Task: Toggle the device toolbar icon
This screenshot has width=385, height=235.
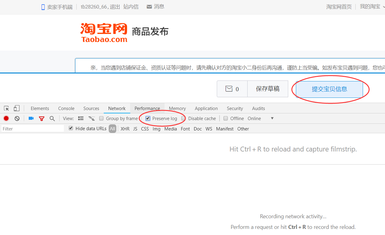Action: click(16, 108)
